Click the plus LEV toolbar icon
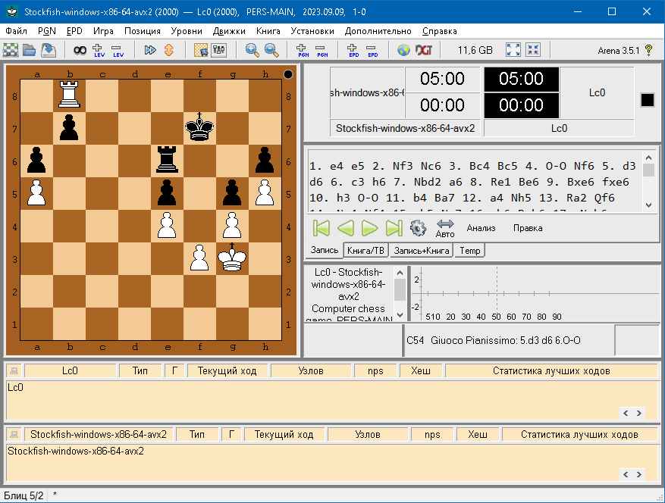This screenshot has width=665, height=503. pos(99,50)
